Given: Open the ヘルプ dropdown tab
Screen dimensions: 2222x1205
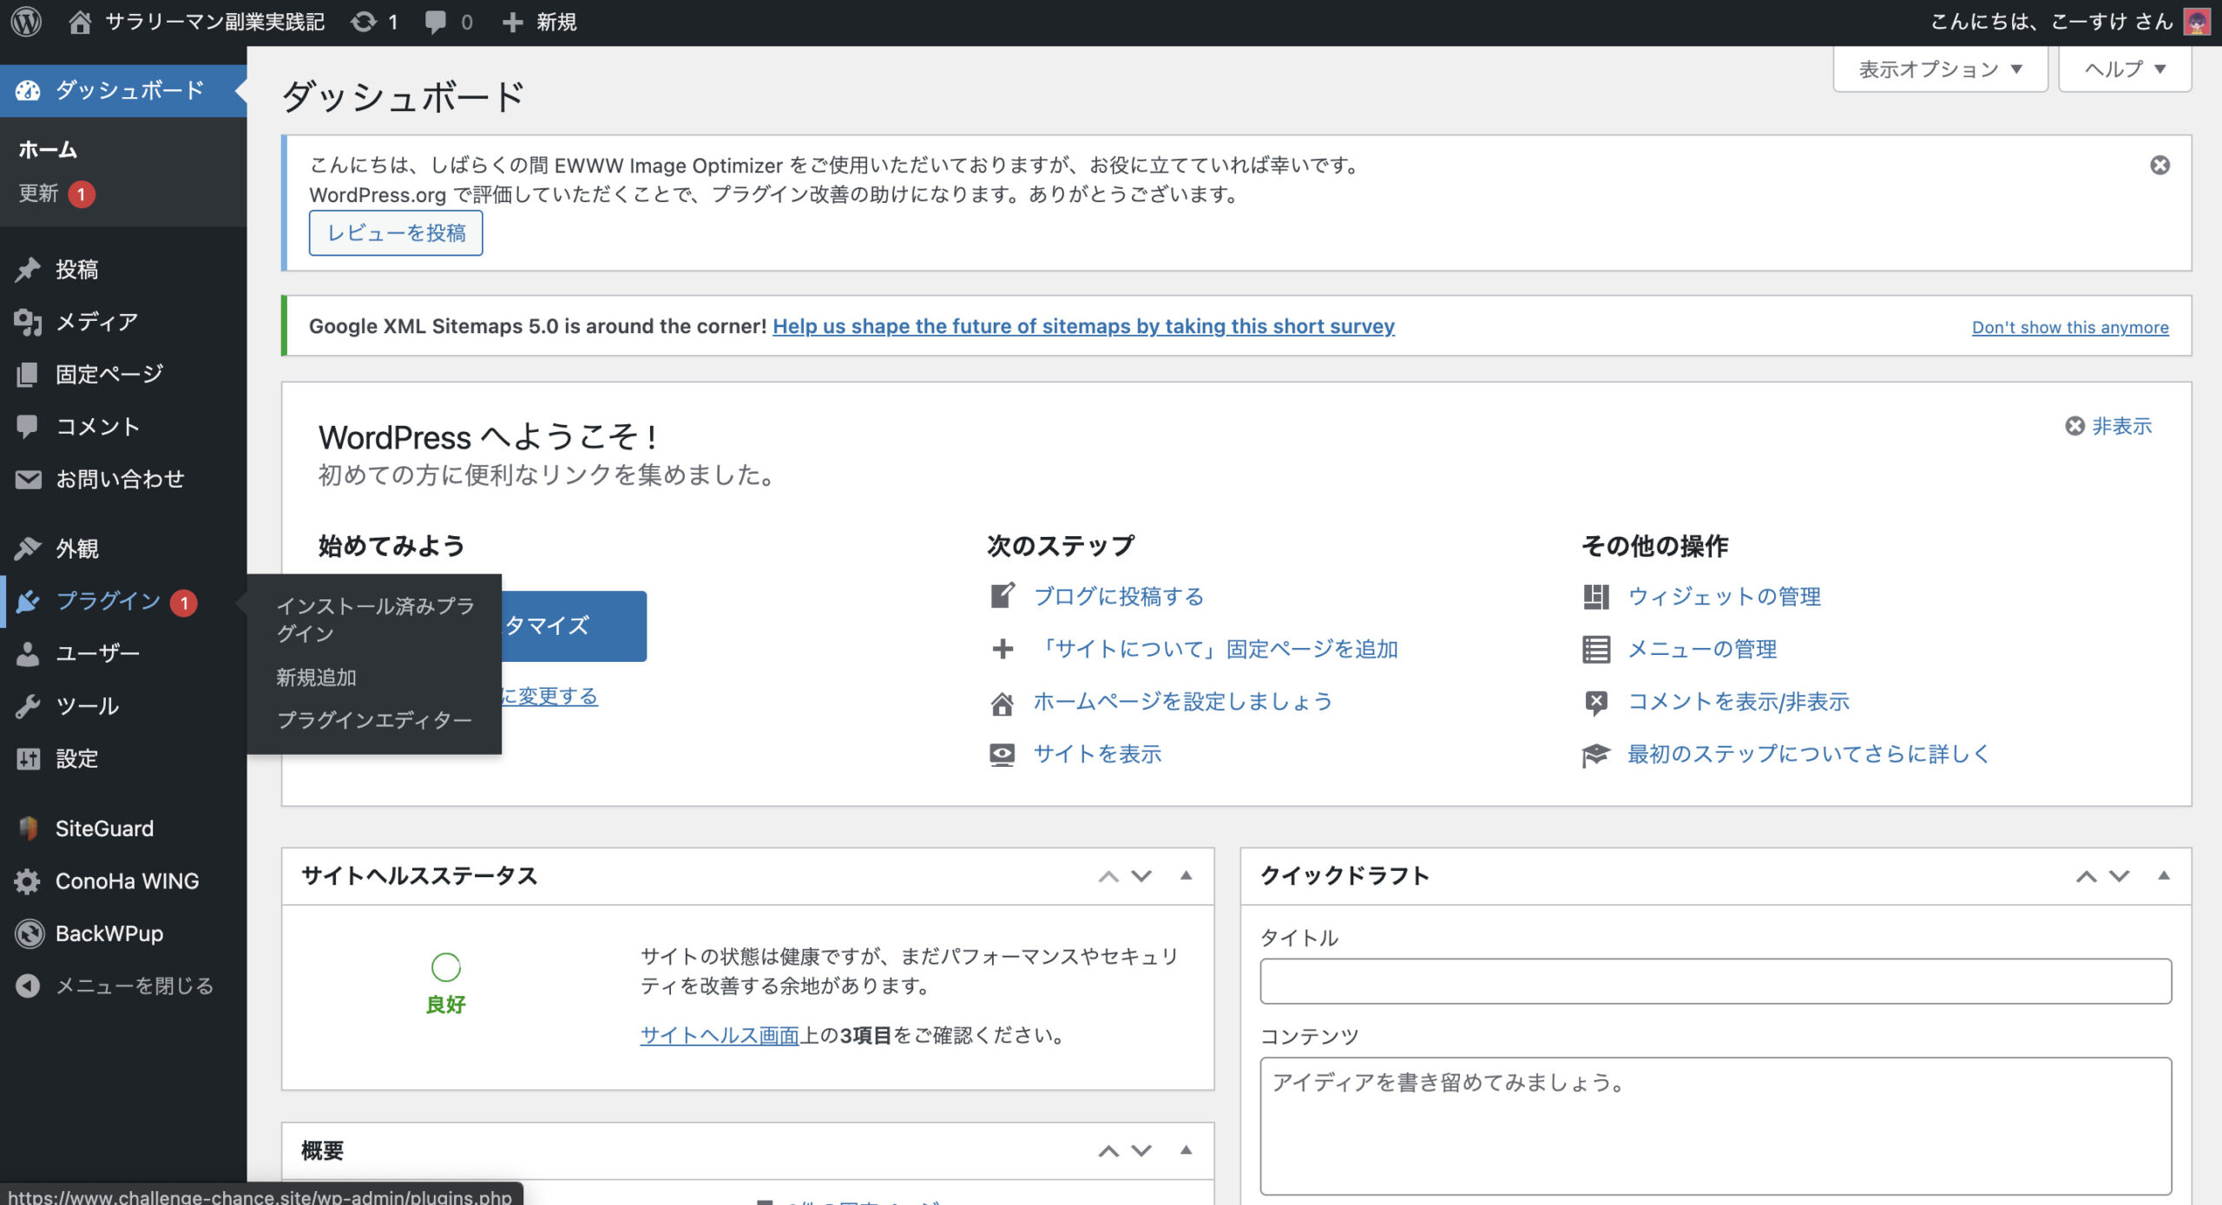Looking at the screenshot, I should [2124, 69].
